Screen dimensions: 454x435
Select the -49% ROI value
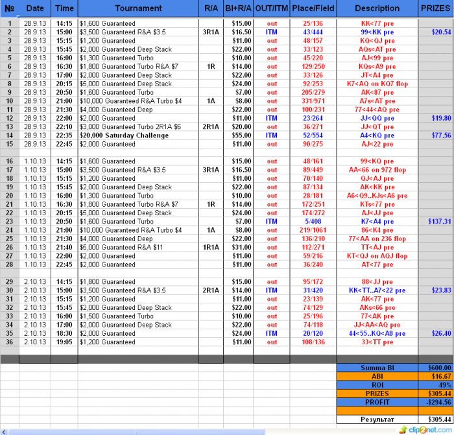(436, 385)
